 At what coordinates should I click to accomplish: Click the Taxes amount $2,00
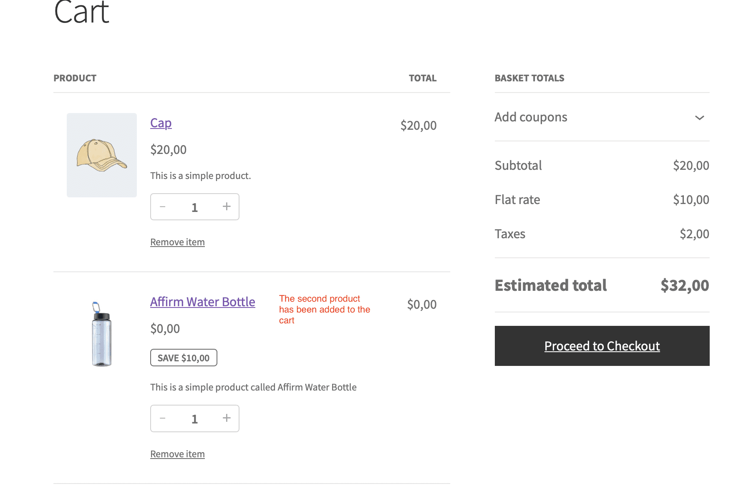694,234
